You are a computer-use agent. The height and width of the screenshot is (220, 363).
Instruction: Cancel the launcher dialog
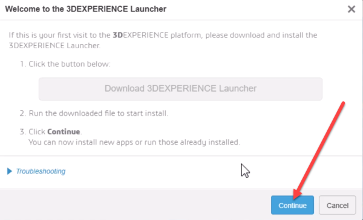(338, 205)
